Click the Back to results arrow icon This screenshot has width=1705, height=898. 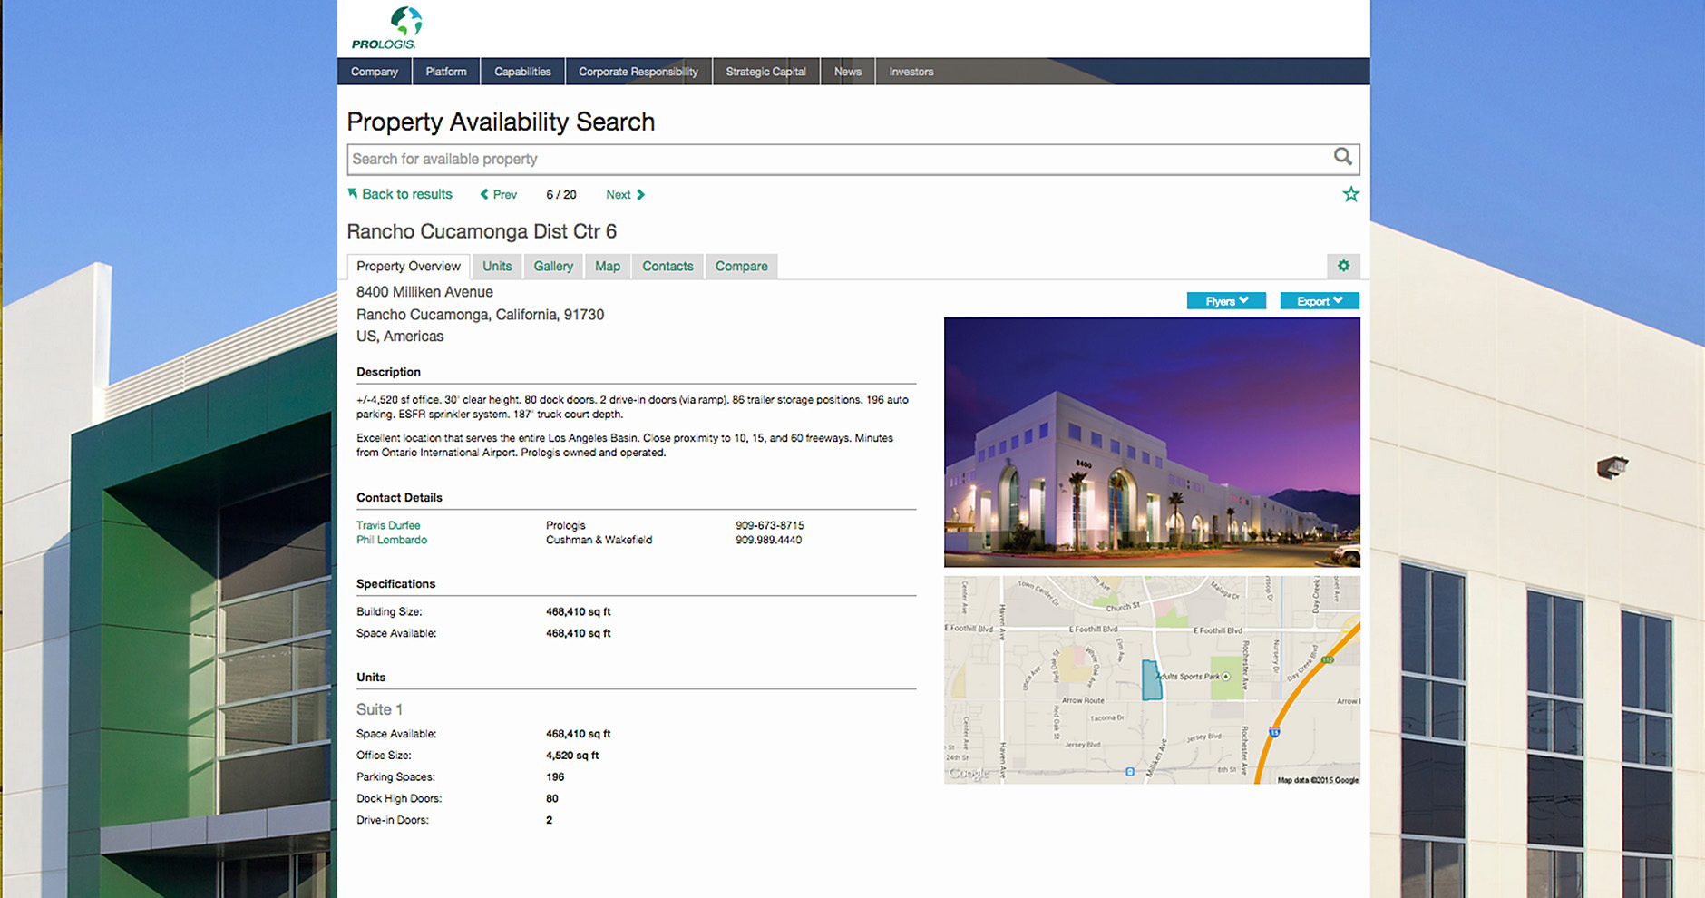coord(353,194)
